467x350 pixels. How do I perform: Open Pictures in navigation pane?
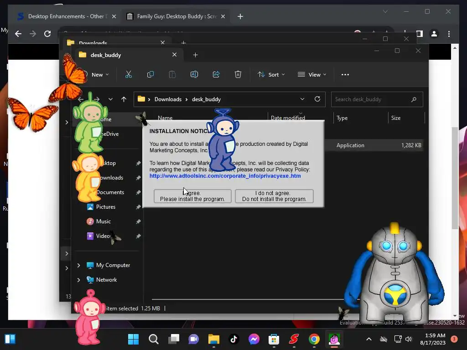(x=105, y=207)
